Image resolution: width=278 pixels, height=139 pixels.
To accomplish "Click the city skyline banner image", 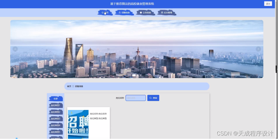I will [x=137, y=49].
